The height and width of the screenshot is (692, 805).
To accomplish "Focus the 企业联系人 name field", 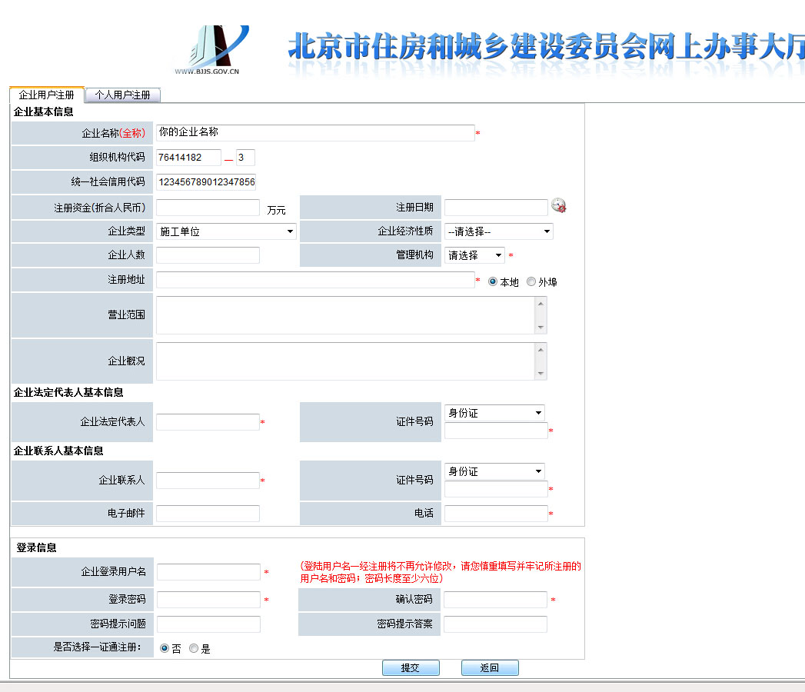I will (x=208, y=481).
